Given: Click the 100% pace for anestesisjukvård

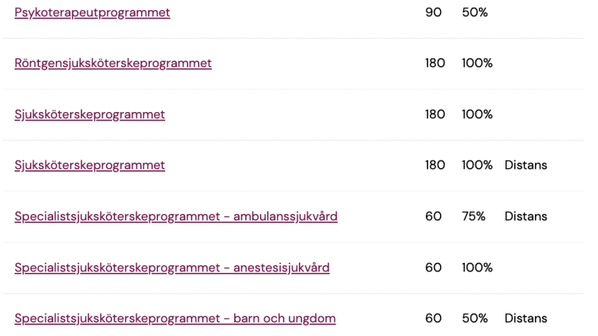Looking at the screenshot, I should tap(477, 267).
